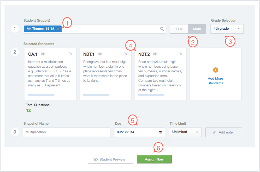Remove the Mr. Thomas 14-15 group tag
Image resolution: width=260 pixels, height=172 pixels.
click(58, 29)
